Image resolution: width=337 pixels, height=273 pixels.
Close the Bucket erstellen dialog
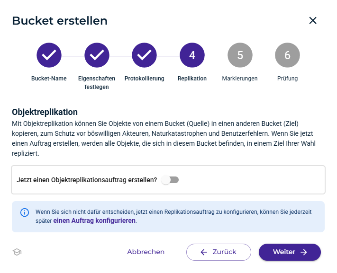[x=313, y=20]
